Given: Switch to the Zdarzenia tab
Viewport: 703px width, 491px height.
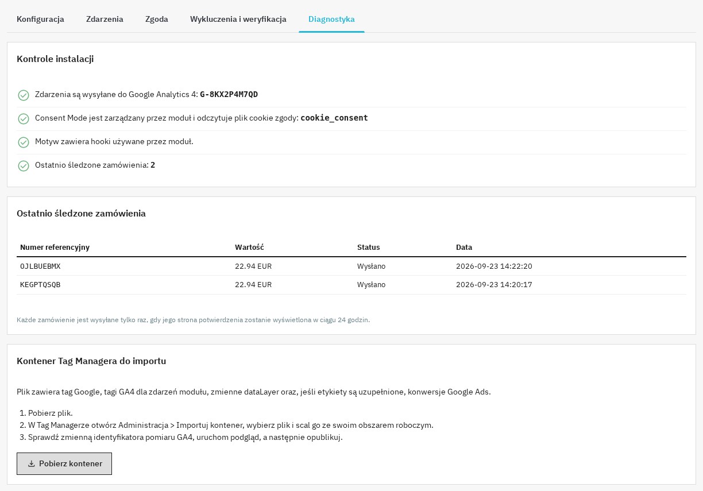Looking at the screenshot, I should click(105, 19).
